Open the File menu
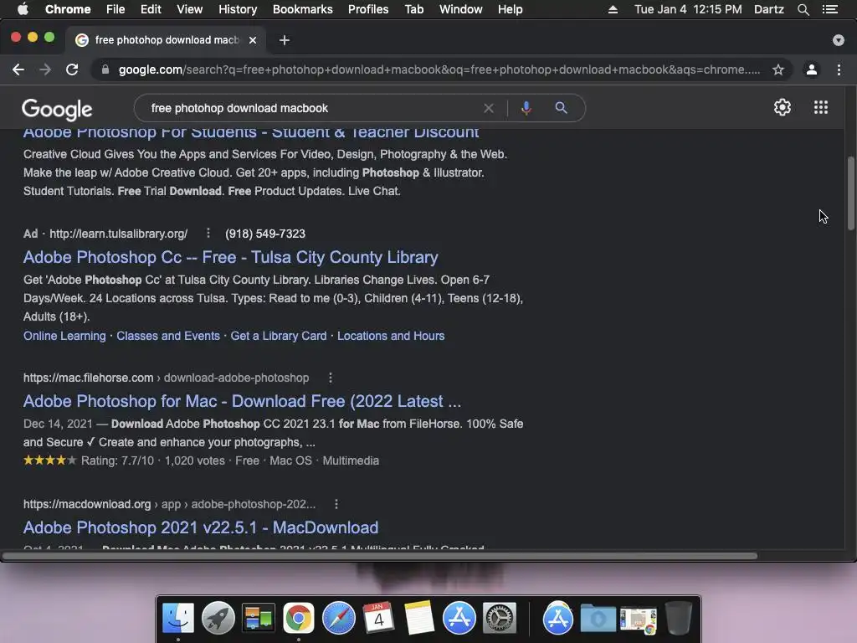The width and height of the screenshot is (857, 643). point(115,9)
